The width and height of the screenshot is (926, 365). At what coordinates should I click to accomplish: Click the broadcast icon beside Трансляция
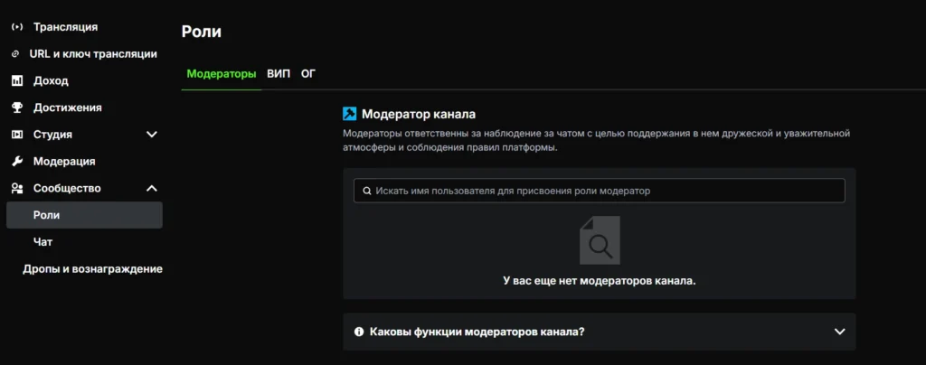pos(17,27)
